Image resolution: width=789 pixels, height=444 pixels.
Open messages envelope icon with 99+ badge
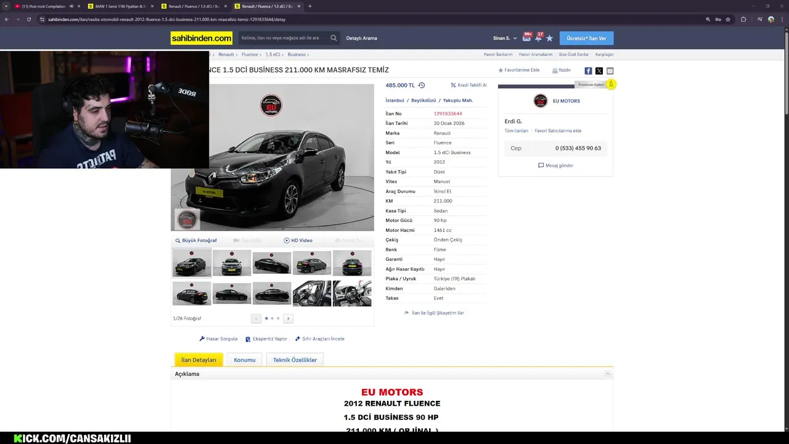526,38
